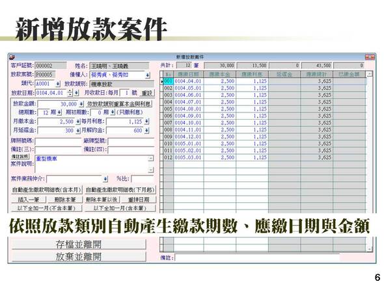Click the 插入一筆 button
This screenshot has width=384, height=288.
29,200
